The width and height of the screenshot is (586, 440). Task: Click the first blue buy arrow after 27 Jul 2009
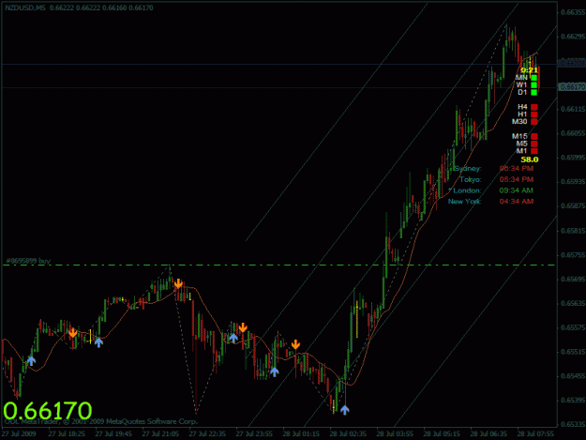31,361
